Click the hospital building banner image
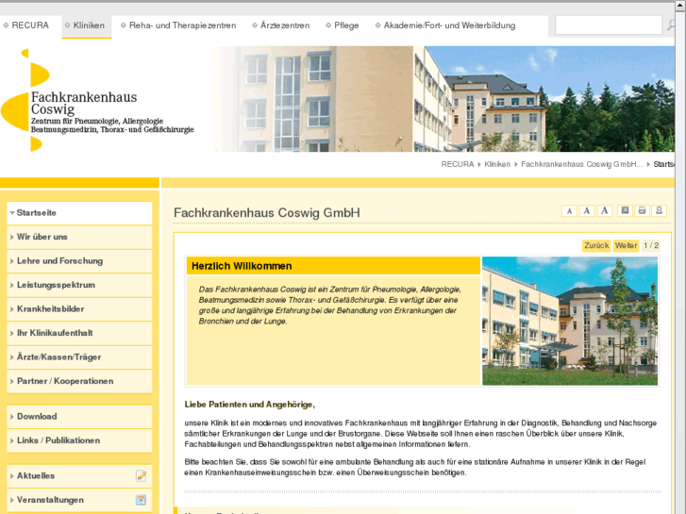The height and width of the screenshot is (514, 686). (x=443, y=99)
